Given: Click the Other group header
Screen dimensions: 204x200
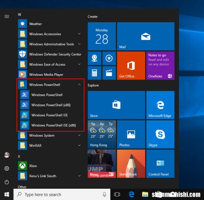Looking at the screenshot, I should pos(22,187).
